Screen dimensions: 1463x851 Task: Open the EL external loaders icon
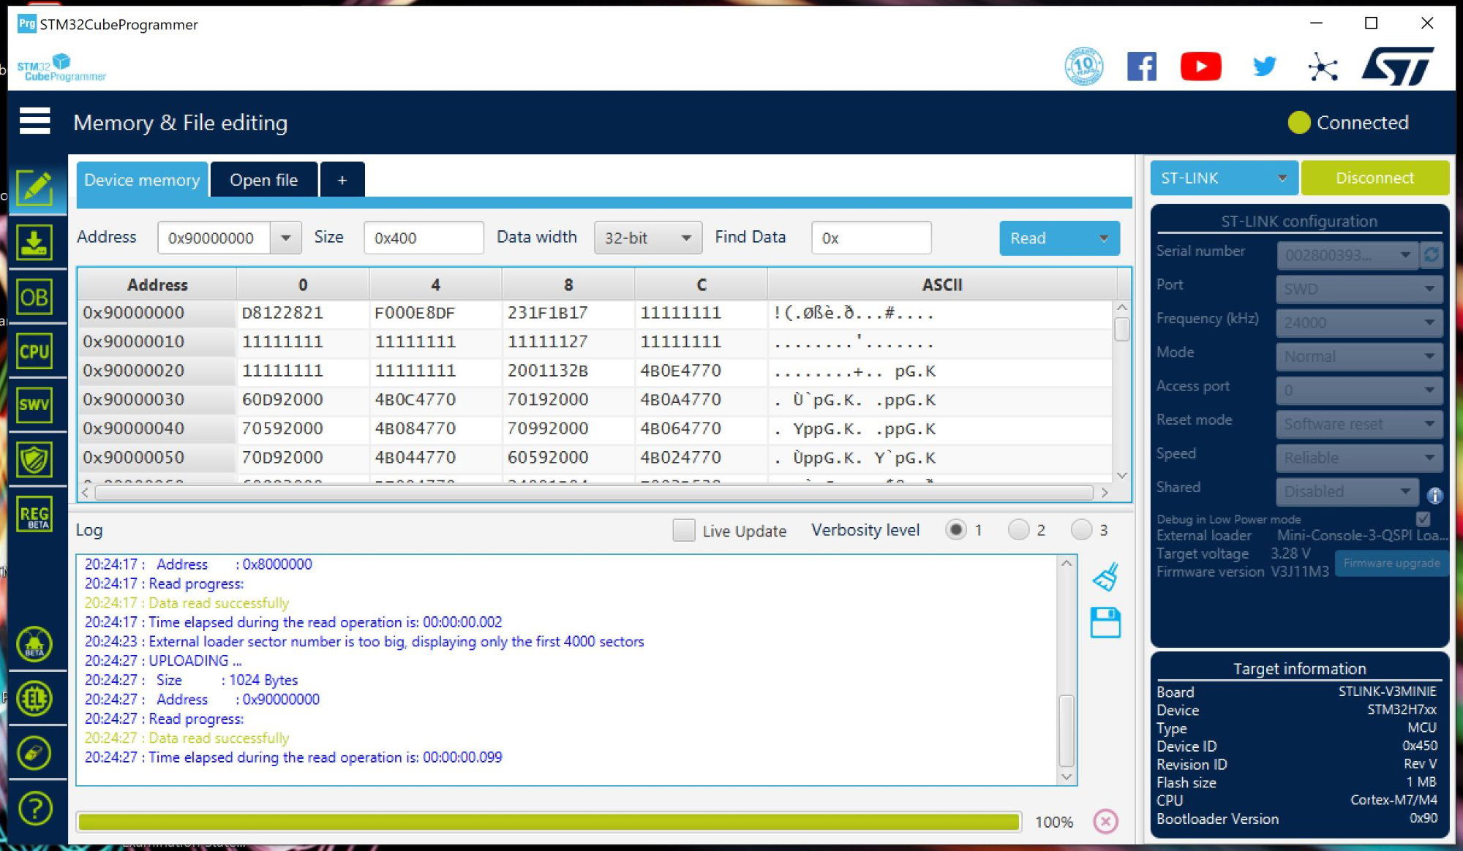coord(34,699)
